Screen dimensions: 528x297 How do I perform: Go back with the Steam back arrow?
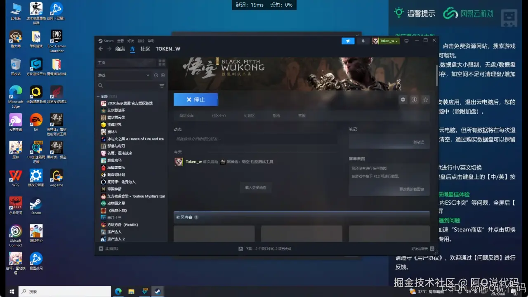[101, 49]
